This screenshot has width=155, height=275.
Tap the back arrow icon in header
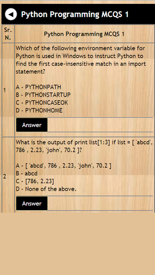click(x=11, y=14)
